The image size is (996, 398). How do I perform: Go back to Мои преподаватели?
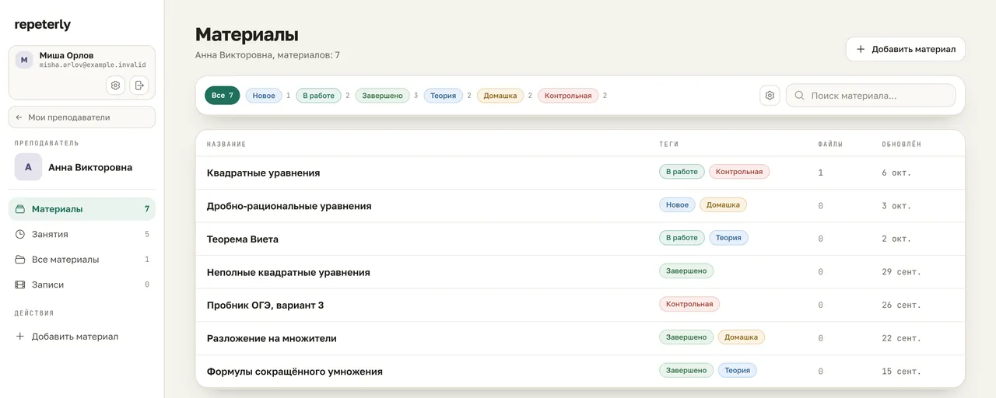82,117
